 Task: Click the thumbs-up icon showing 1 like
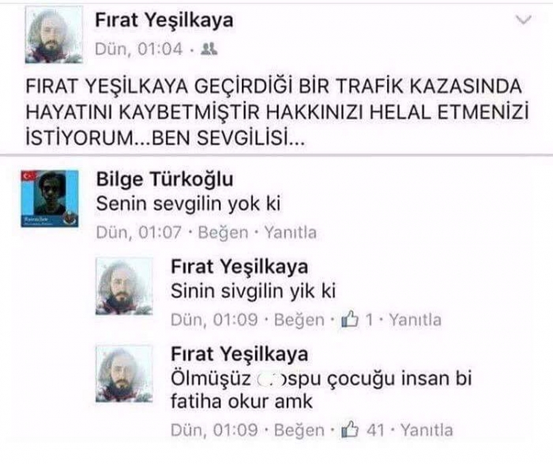(x=350, y=319)
